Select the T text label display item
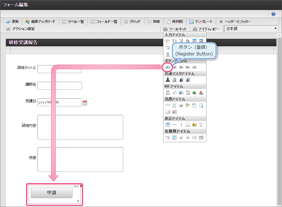 point(201,125)
